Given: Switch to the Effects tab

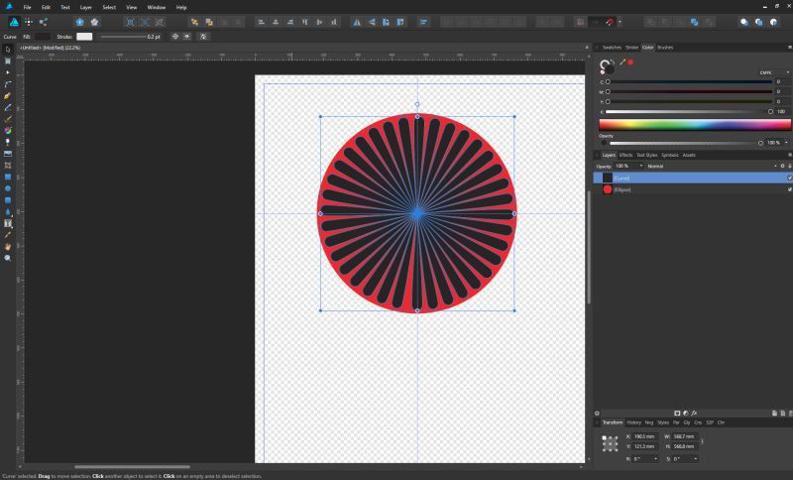Looking at the screenshot, I should coord(625,156).
